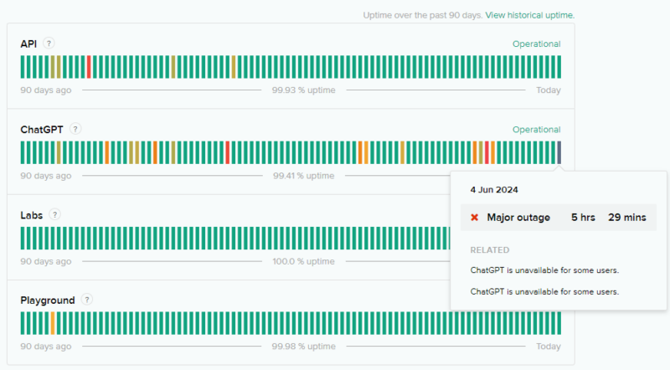
Task: Click the API Operational status label
Action: click(x=537, y=44)
